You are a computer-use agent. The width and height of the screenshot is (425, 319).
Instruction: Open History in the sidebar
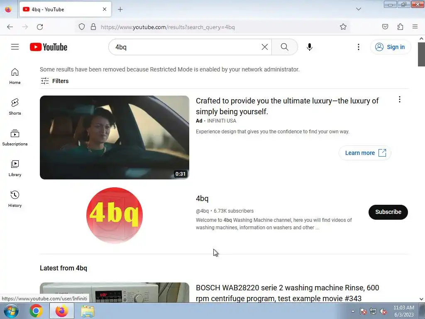click(15, 199)
